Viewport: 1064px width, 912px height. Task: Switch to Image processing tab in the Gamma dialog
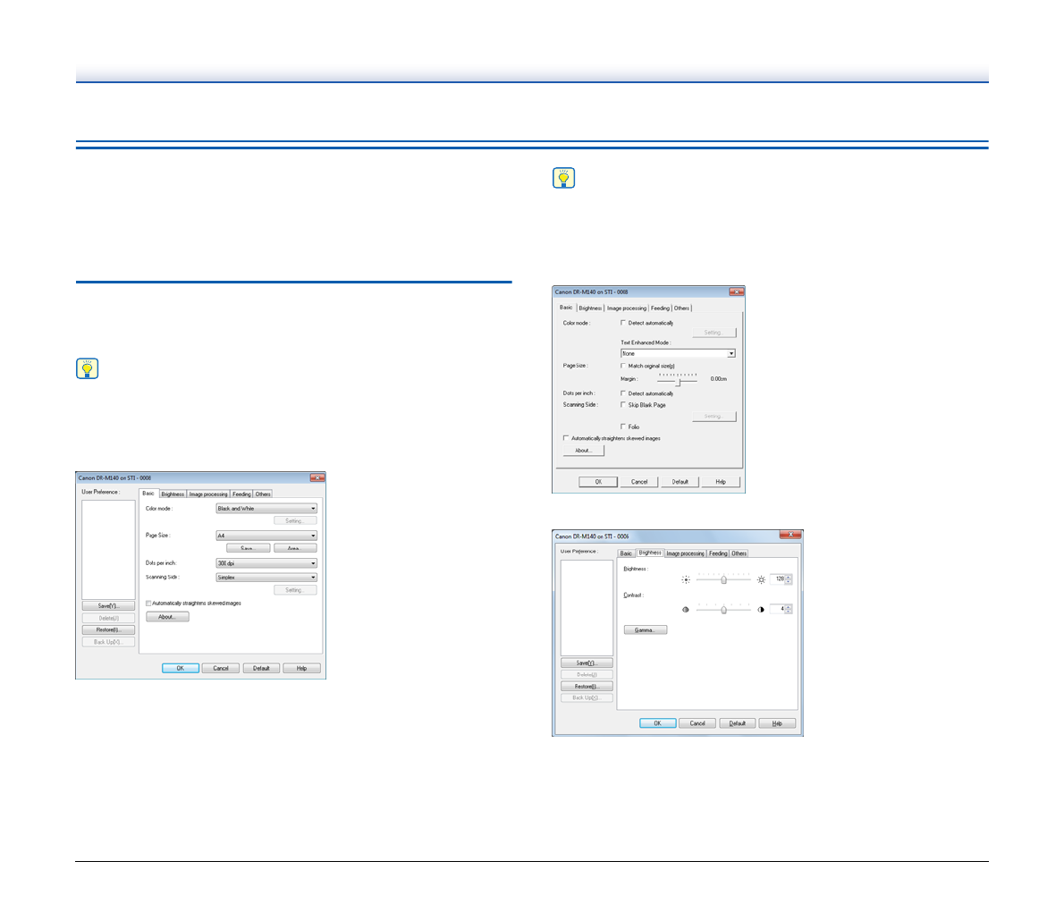click(x=685, y=553)
